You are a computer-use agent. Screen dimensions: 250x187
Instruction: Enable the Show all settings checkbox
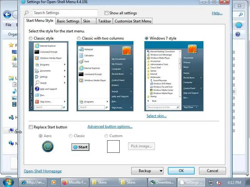(x=106, y=13)
